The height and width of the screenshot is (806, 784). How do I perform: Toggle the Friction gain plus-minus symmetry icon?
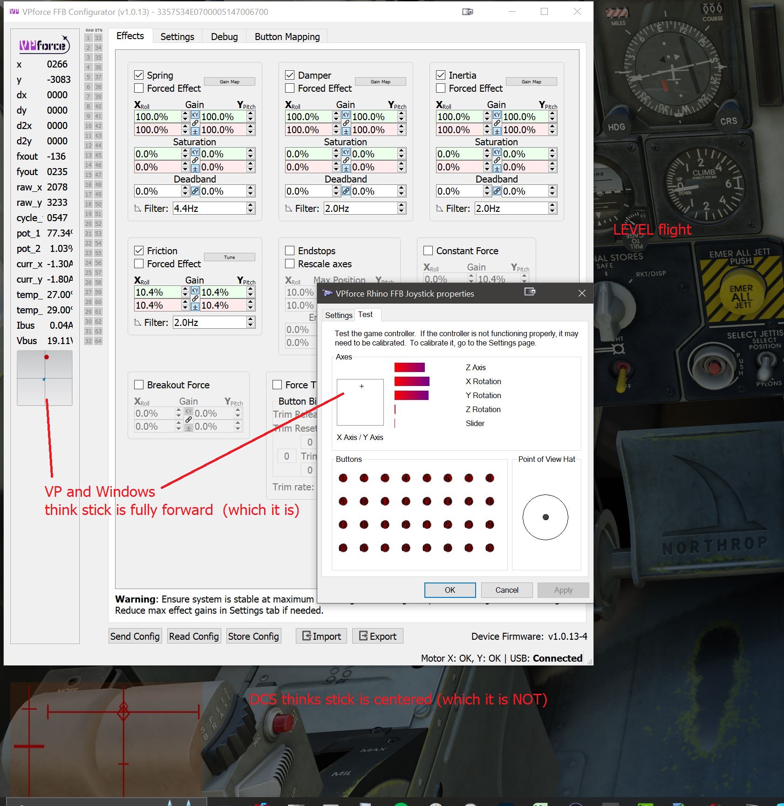pyautogui.click(x=195, y=307)
